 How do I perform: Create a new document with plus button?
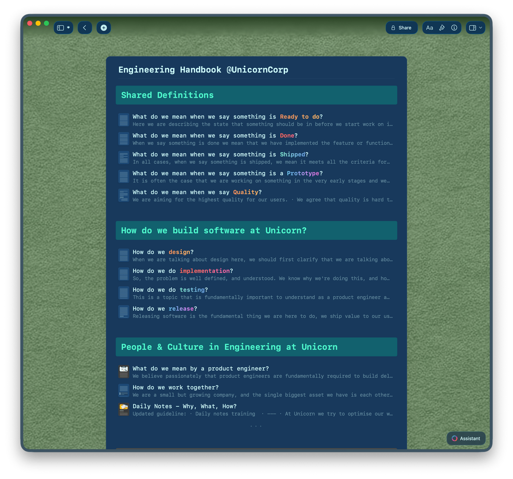pos(104,28)
